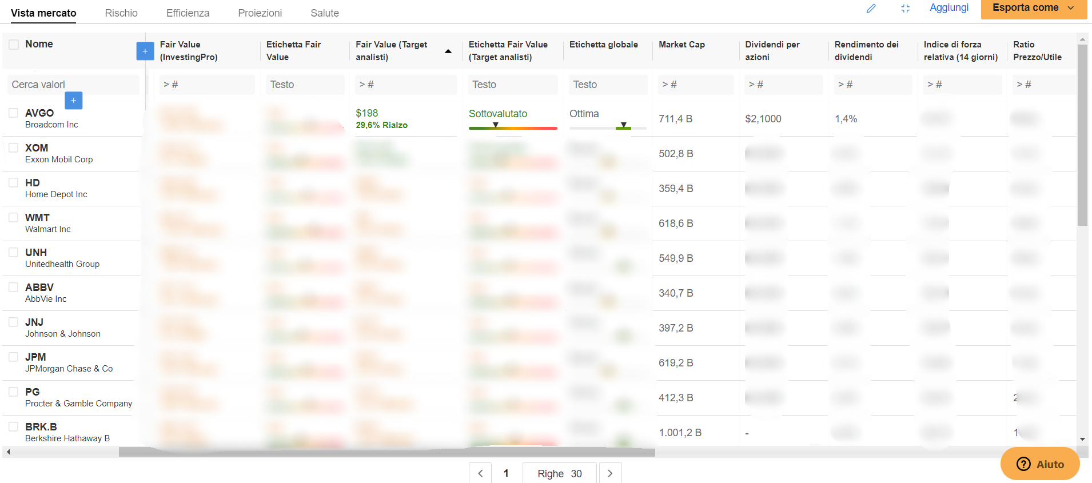Click Indice di forza relativa filter
Screen dimensions: 1092x483
[x=963, y=85]
